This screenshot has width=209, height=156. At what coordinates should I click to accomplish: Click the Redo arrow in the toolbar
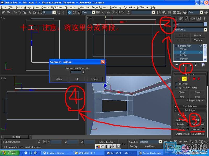coord(8,12)
